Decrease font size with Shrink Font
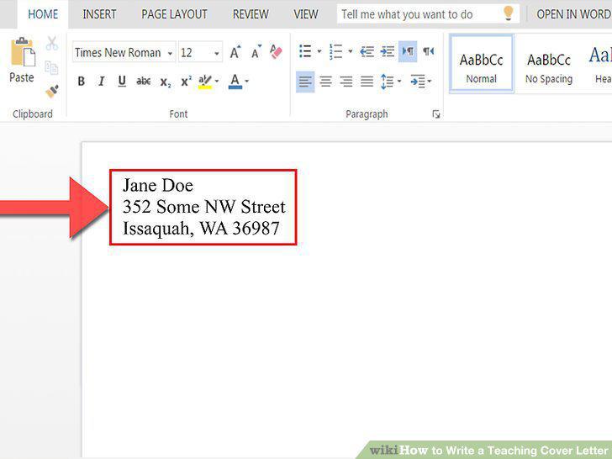Image resolution: width=612 pixels, height=459 pixels. click(x=256, y=51)
